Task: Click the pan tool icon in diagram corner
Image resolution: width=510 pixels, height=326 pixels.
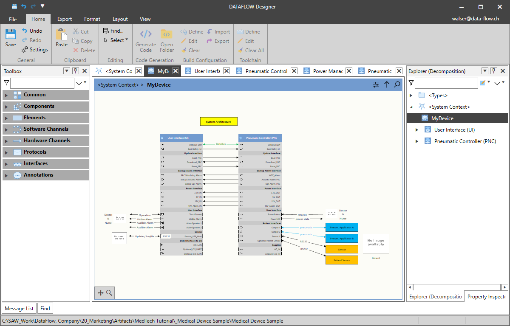Action: pos(101,292)
